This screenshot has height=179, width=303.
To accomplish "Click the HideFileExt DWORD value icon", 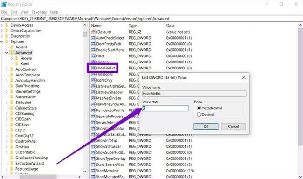I will pyautogui.click(x=93, y=68).
